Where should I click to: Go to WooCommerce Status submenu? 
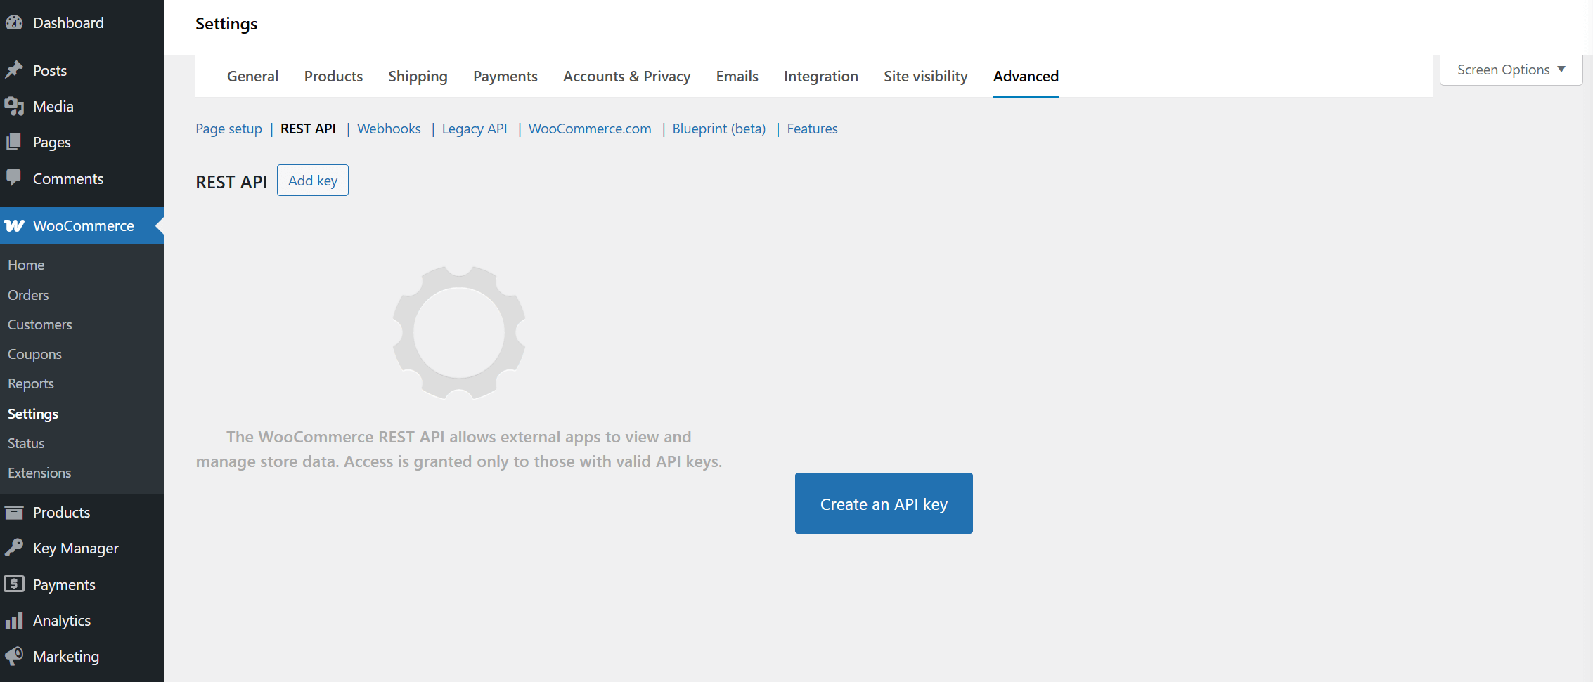point(26,443)
